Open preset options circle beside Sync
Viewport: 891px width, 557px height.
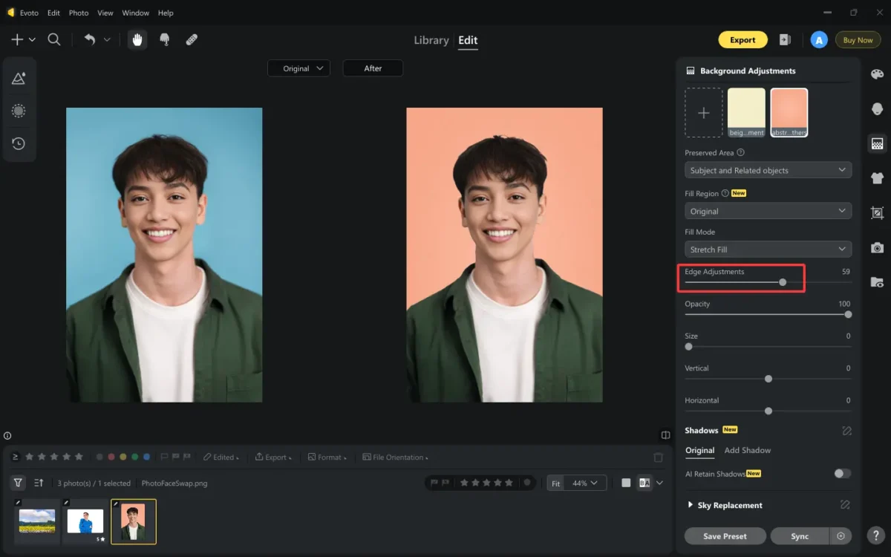click(841, 535)
